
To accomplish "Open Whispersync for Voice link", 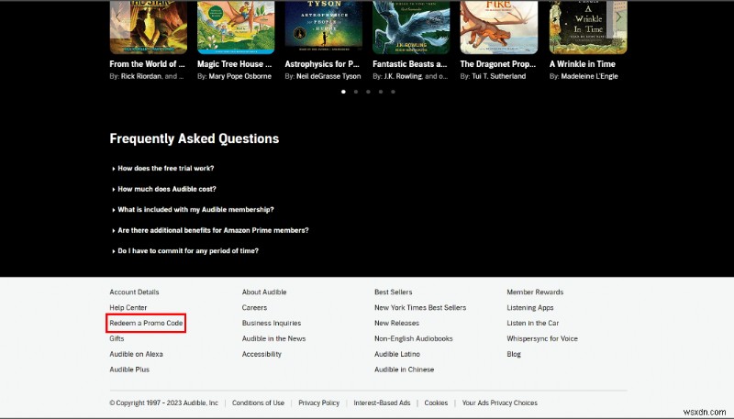I will [x=542, y=338].
